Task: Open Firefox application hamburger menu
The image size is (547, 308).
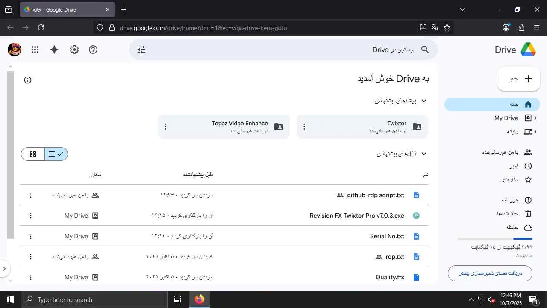Action: [x=537, y=27]
